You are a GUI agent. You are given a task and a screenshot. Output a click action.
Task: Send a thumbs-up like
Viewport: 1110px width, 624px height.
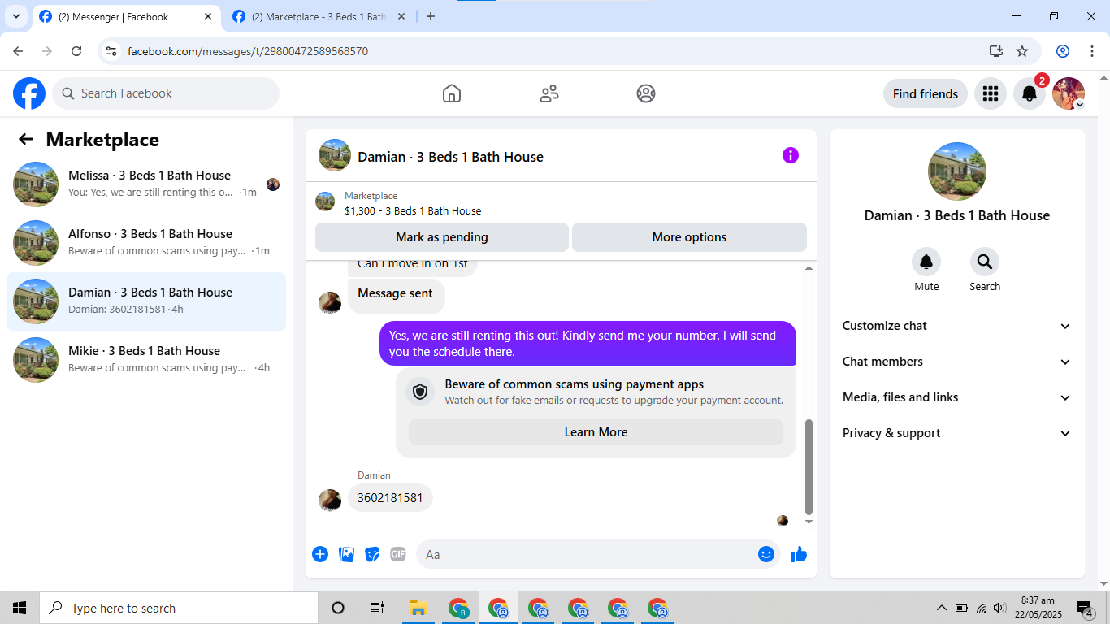(x=799, y=554)
